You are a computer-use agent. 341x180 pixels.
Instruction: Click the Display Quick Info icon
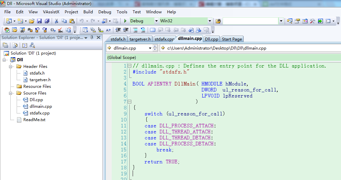pyautogui.click(x=101, y=30)
